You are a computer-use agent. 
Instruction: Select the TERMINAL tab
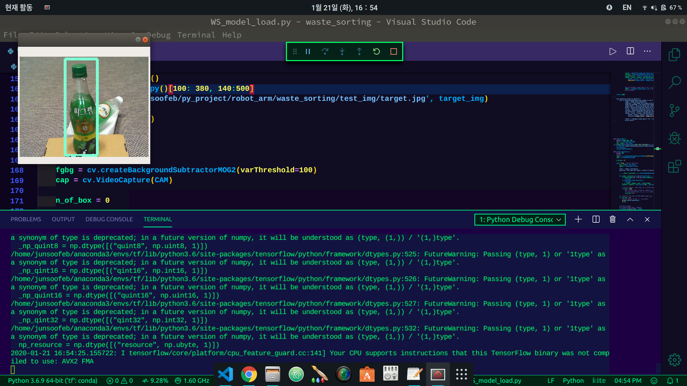pos(158,219)
